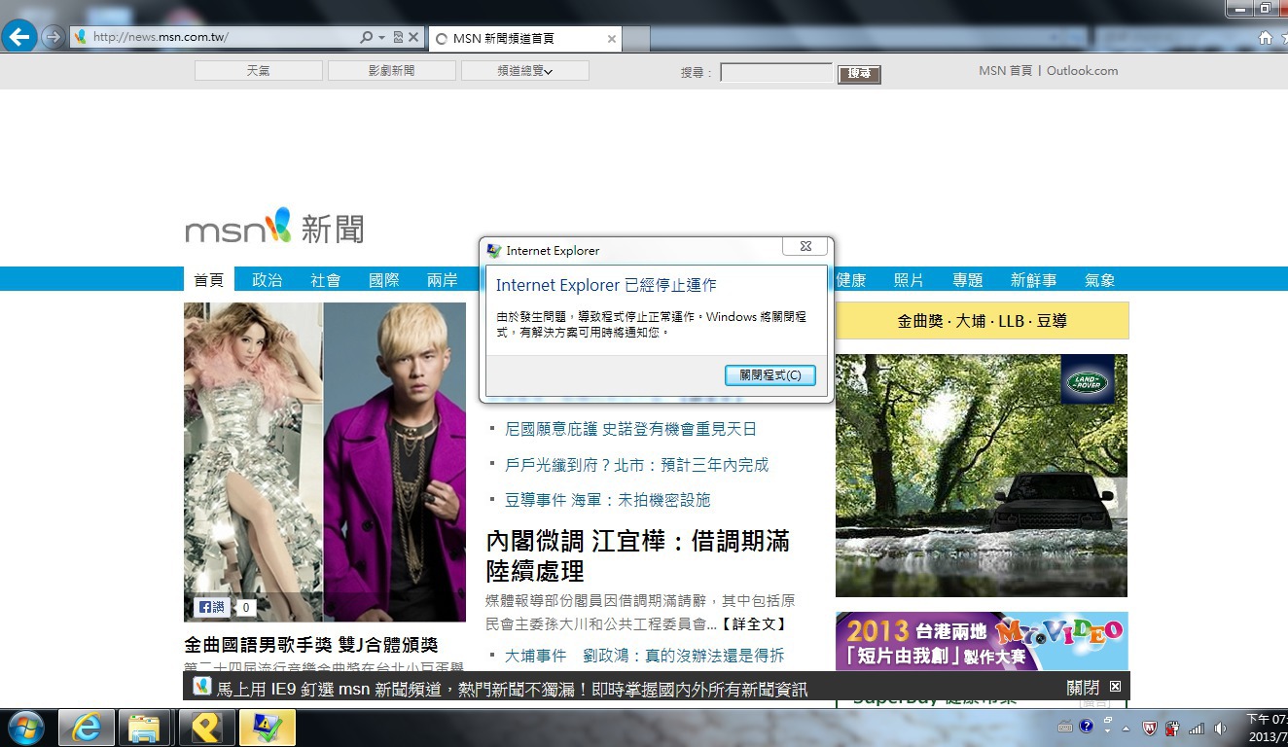Click the 【詳全文】 read more link

tap(753, 623)
